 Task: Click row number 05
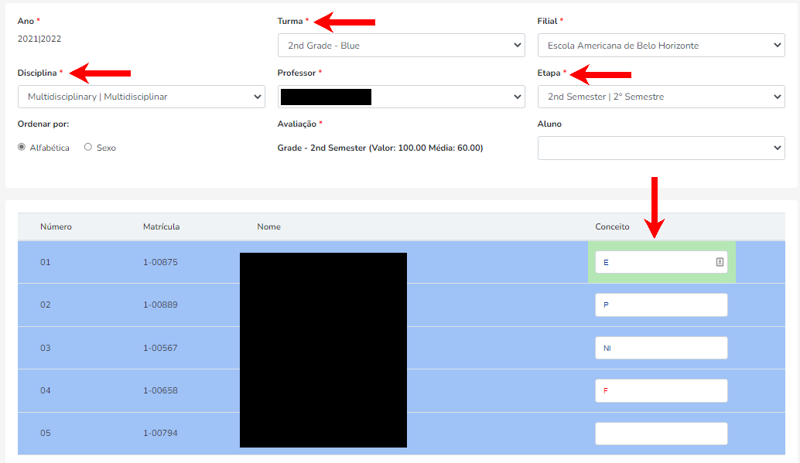(x=46, y=433)
